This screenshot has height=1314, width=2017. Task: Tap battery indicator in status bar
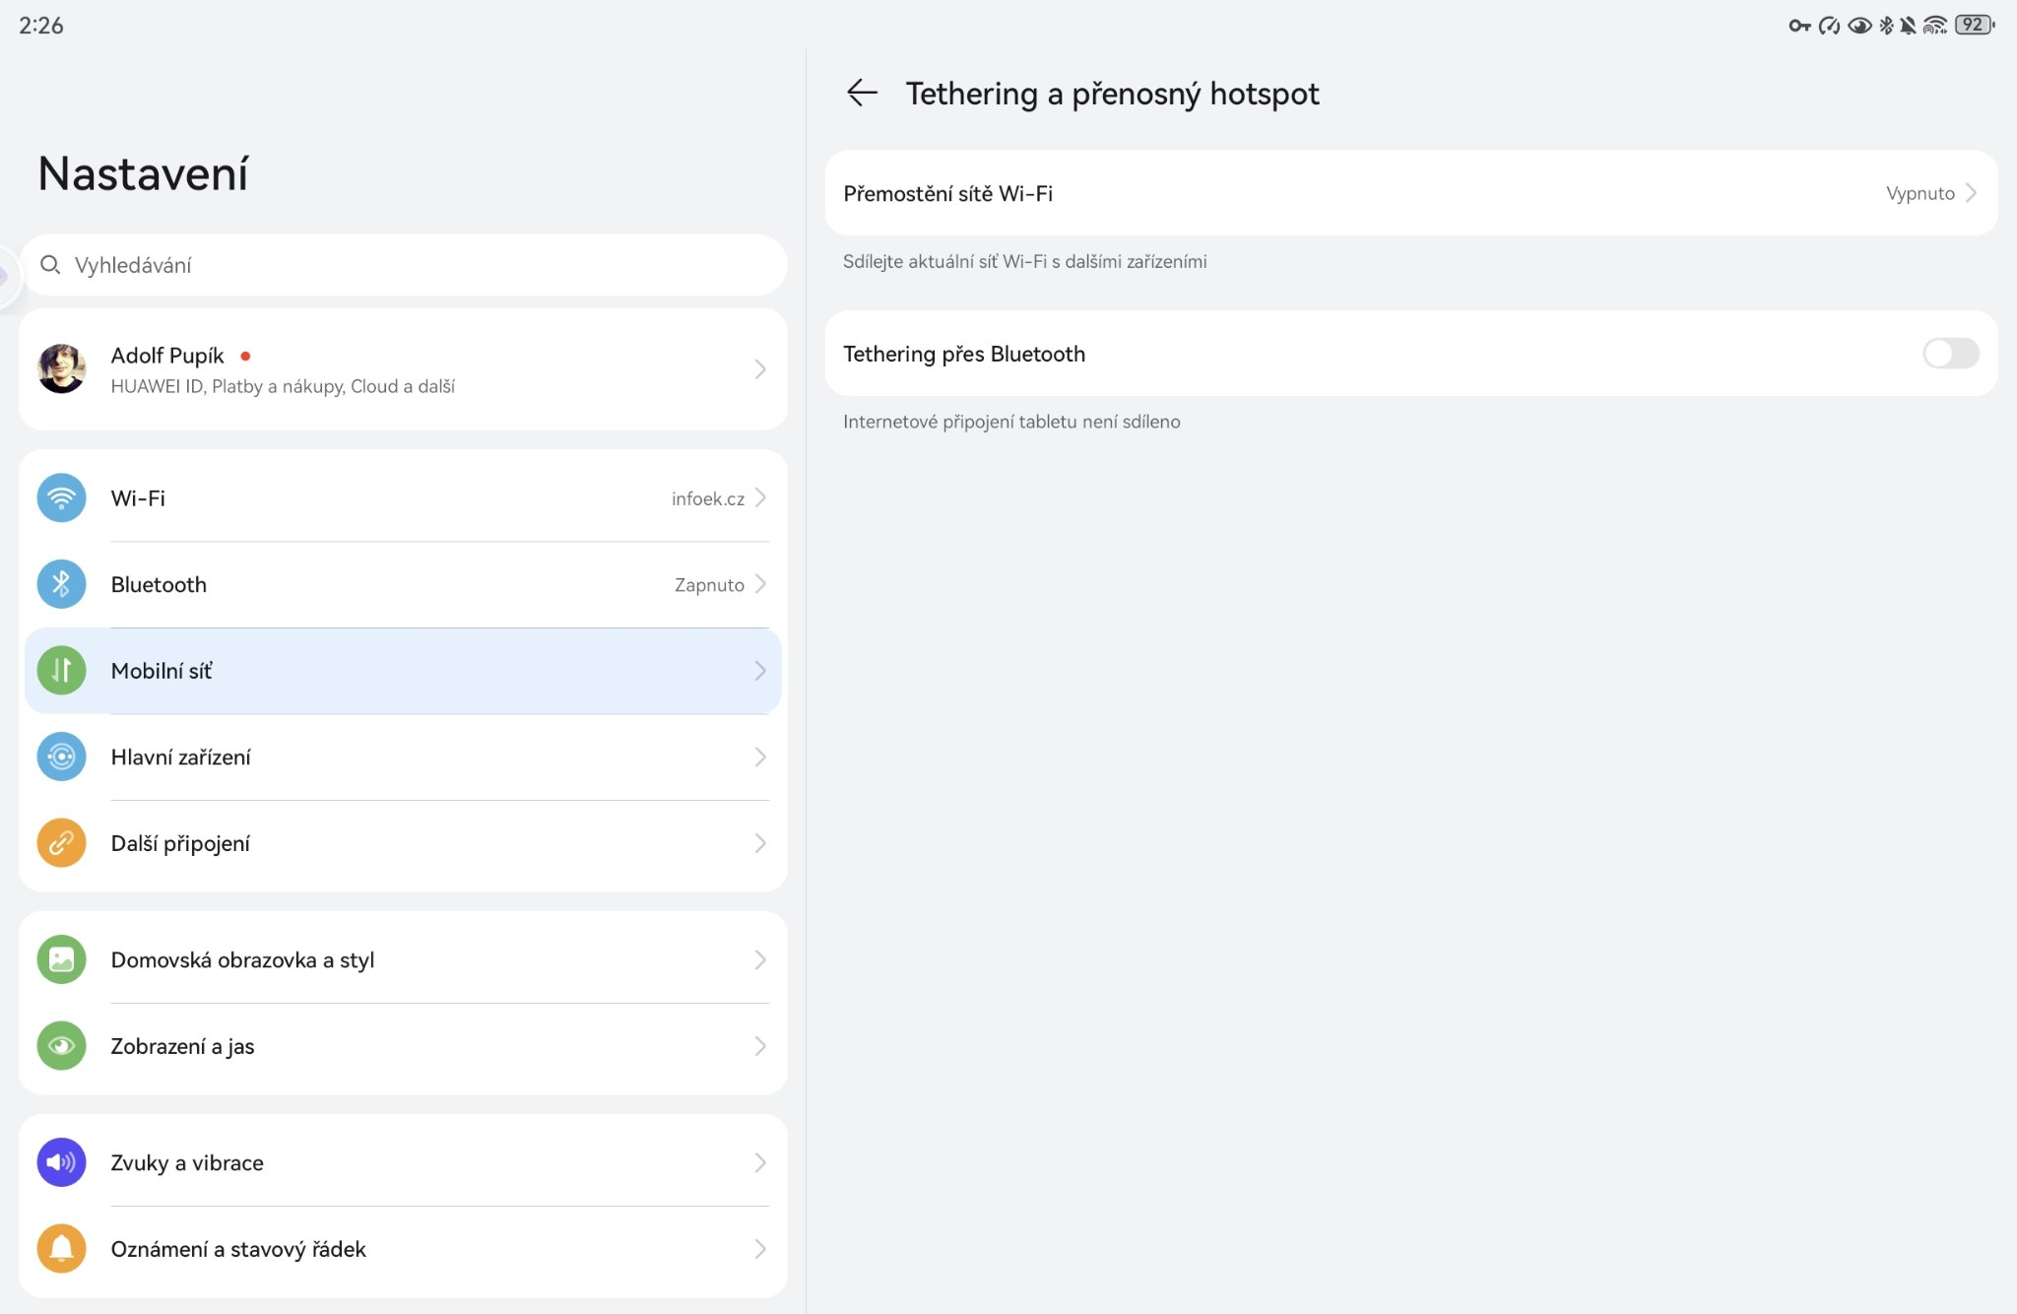coord(1973,25)
